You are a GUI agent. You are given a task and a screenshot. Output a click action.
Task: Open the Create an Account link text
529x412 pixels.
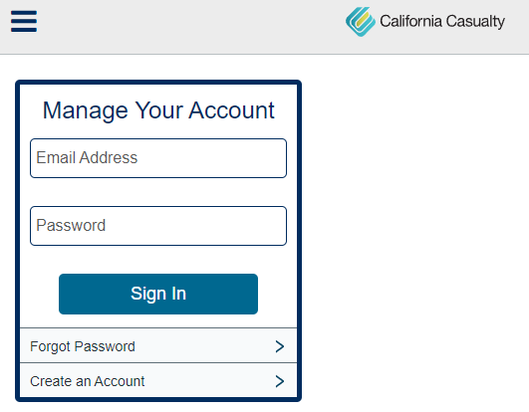[88, 381]
